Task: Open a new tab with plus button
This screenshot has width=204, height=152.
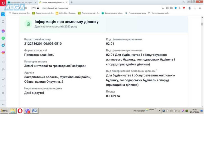Action: point(72,2)
